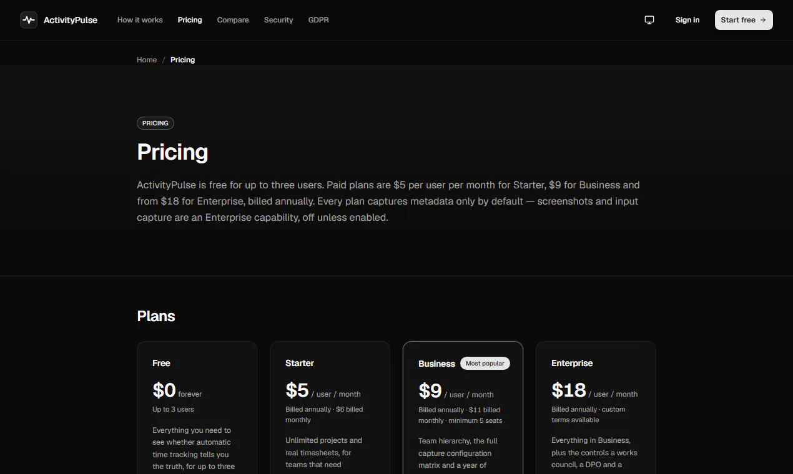
Task: Click the large Pricing heading
Action: pyautogui.click(x=172, y=152)
